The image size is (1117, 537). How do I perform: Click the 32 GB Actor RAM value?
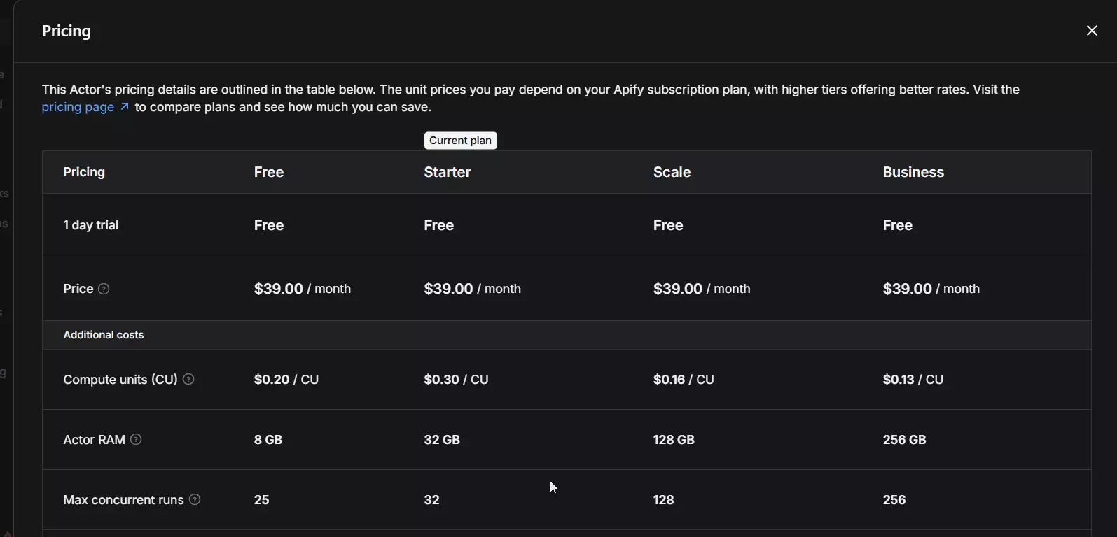442,440
